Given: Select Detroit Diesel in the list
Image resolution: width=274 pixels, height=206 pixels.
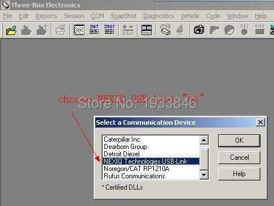Looking at the screenshot, I should click(151, 154).
